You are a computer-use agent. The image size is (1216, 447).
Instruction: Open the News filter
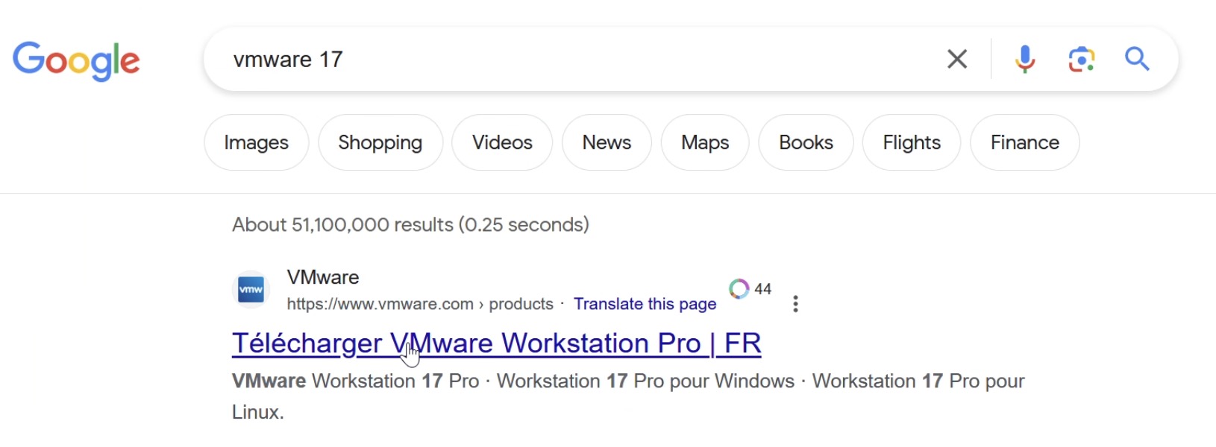[607, 142]
